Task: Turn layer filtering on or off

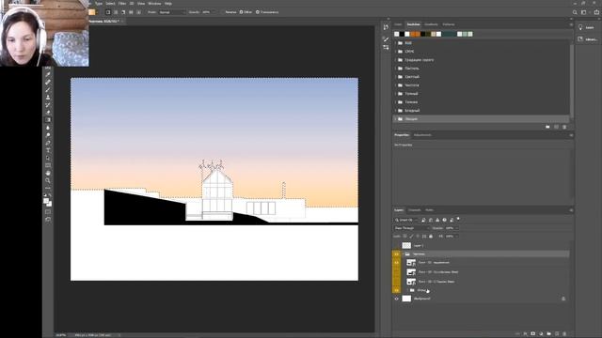Action: point(458,220)
